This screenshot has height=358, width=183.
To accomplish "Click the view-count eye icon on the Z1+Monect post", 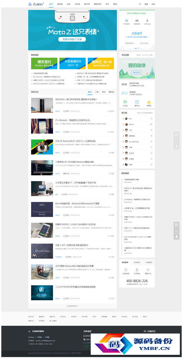I will 109,132.
